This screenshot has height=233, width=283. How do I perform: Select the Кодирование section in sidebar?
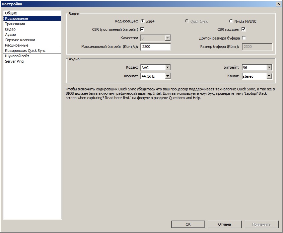coord(32,18)
